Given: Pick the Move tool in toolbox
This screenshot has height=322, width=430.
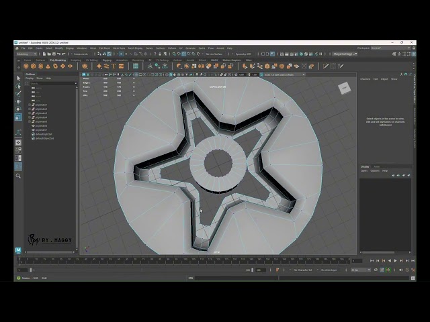Looking at the screenshot, I should (18, 101).
